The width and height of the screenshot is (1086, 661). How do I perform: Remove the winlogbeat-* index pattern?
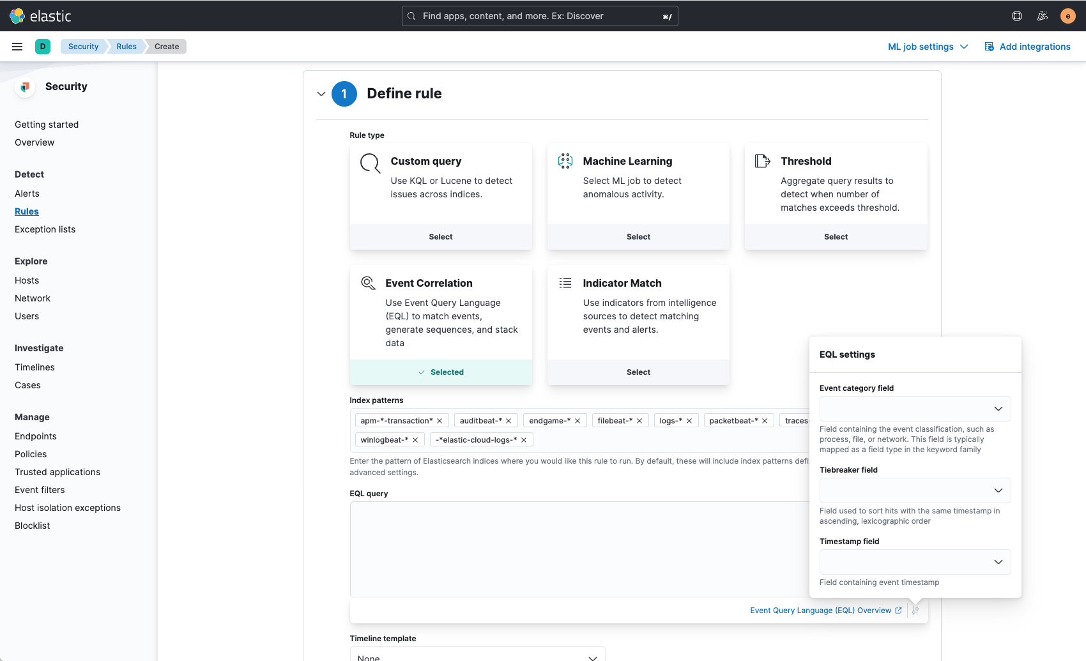[415, 440]
